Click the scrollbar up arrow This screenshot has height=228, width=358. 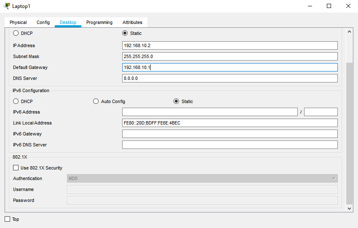click(x=349, y=32)
